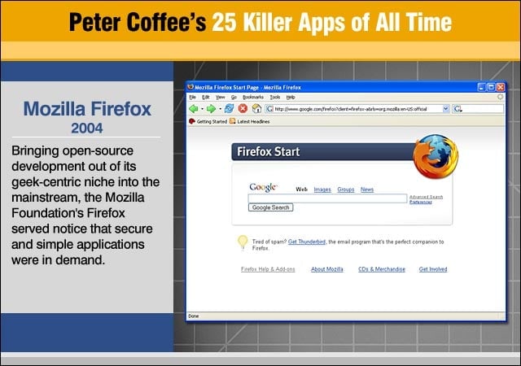The image size is (521, 366).
Task: Open the Go menu
Action: 234,98
